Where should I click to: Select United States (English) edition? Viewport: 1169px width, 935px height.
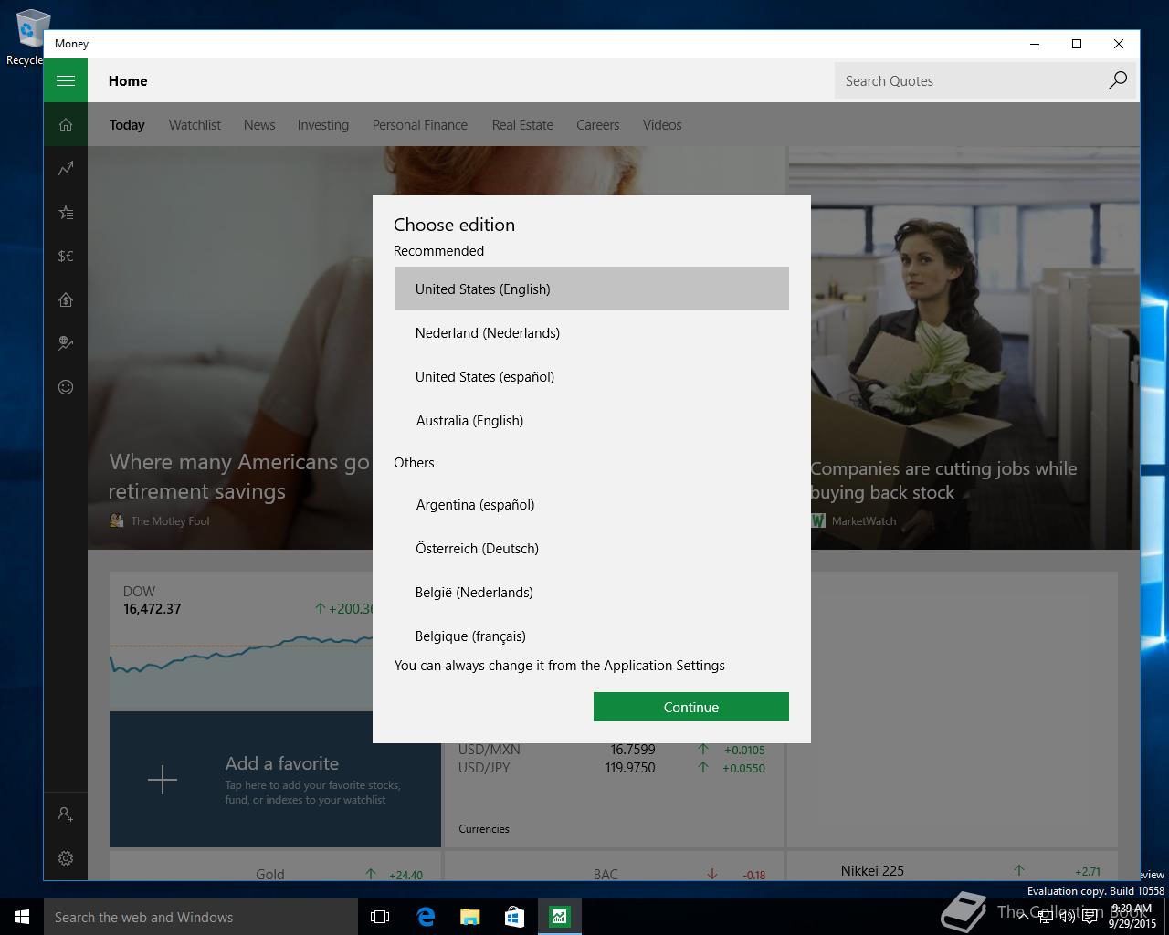pos(592,289)
